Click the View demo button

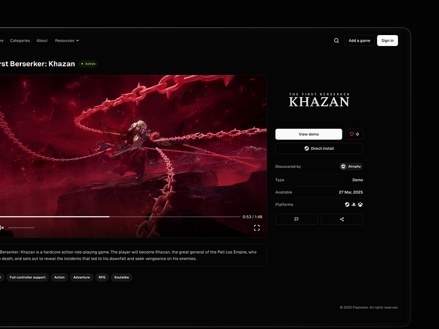[308, 134]
